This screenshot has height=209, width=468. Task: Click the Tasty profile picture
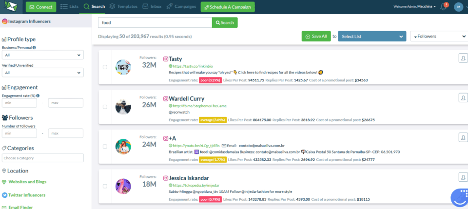coord(123,67)
